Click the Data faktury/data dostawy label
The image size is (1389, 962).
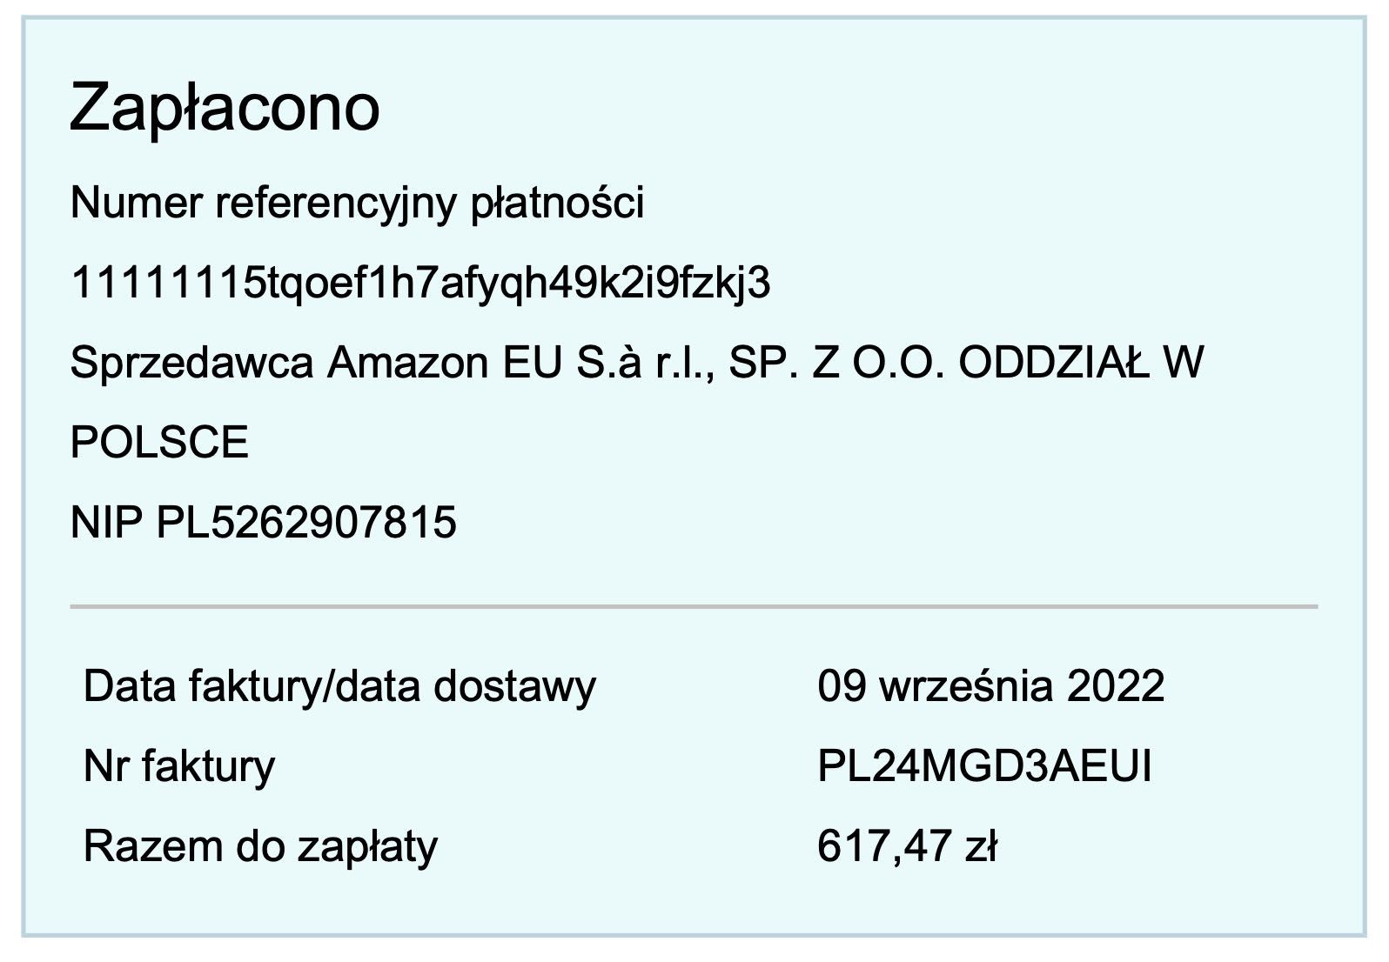pyautogui.click(x=339, y=687)
